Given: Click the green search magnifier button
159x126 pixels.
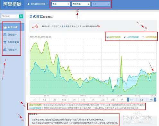Looking at the screenshot, I should coord(21,16).
